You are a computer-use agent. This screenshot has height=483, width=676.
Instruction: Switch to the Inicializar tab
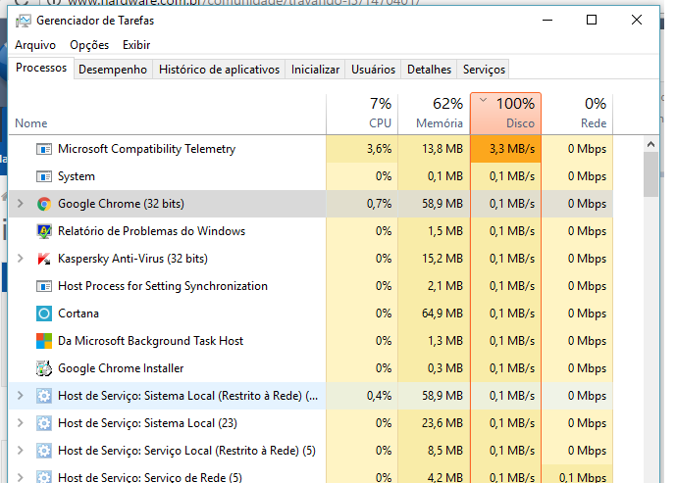point(315,70)
